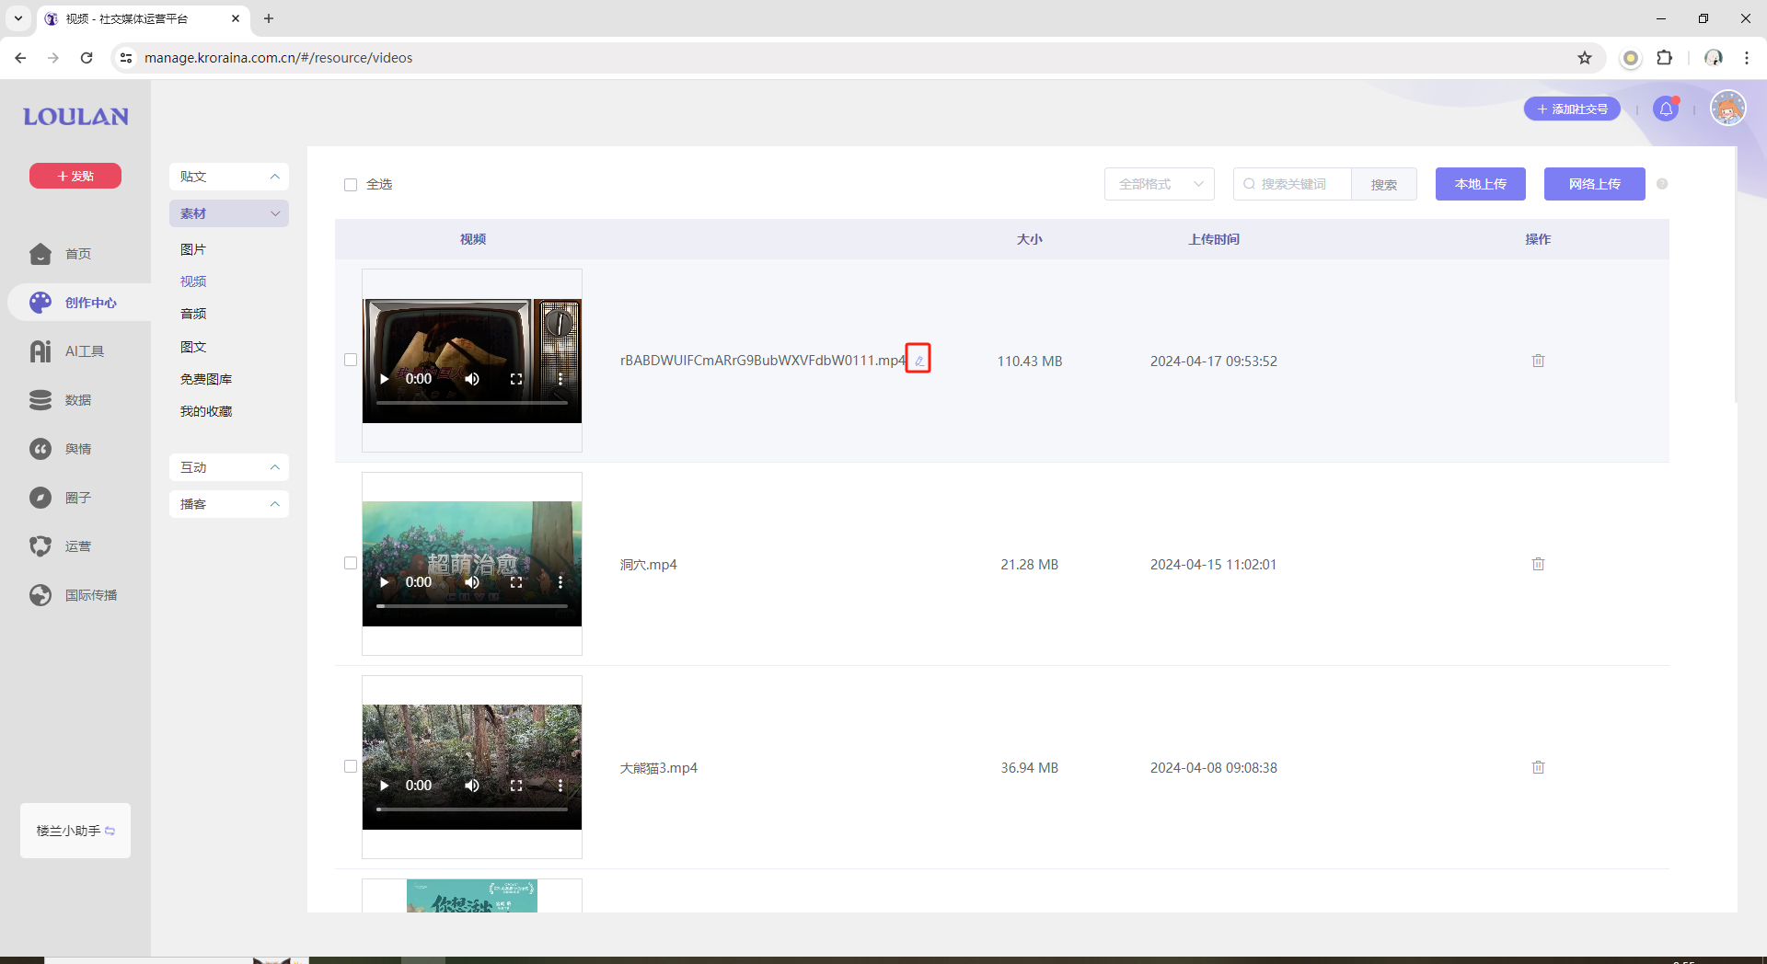The height and width of the screenshot is (964, 1767).
Task: Select checkbox for rBABDWUIFCmARrG9BubWXVFdbW0111.mp4 row
Action: 351,360
